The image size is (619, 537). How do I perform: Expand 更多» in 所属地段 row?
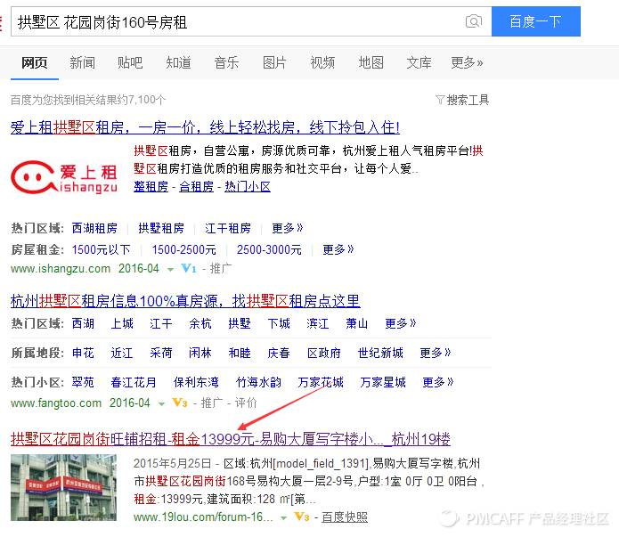436,353
